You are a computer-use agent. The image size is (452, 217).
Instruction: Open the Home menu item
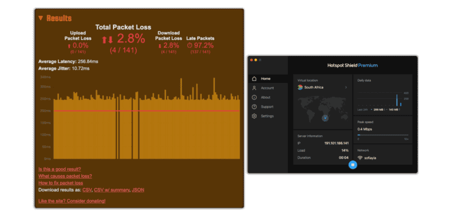pos(268,79)
